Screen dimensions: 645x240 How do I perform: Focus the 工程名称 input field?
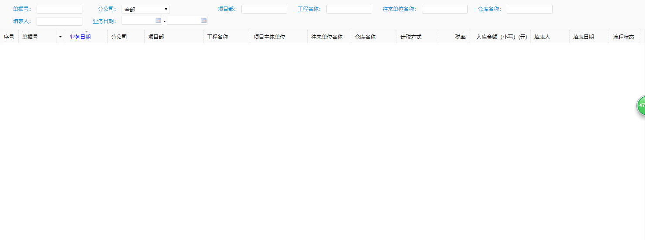point(349,9)
